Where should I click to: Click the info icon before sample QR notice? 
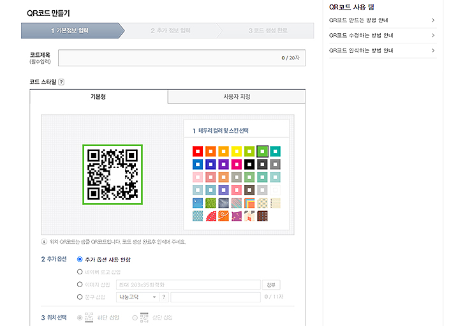click(x=44, y=242)
